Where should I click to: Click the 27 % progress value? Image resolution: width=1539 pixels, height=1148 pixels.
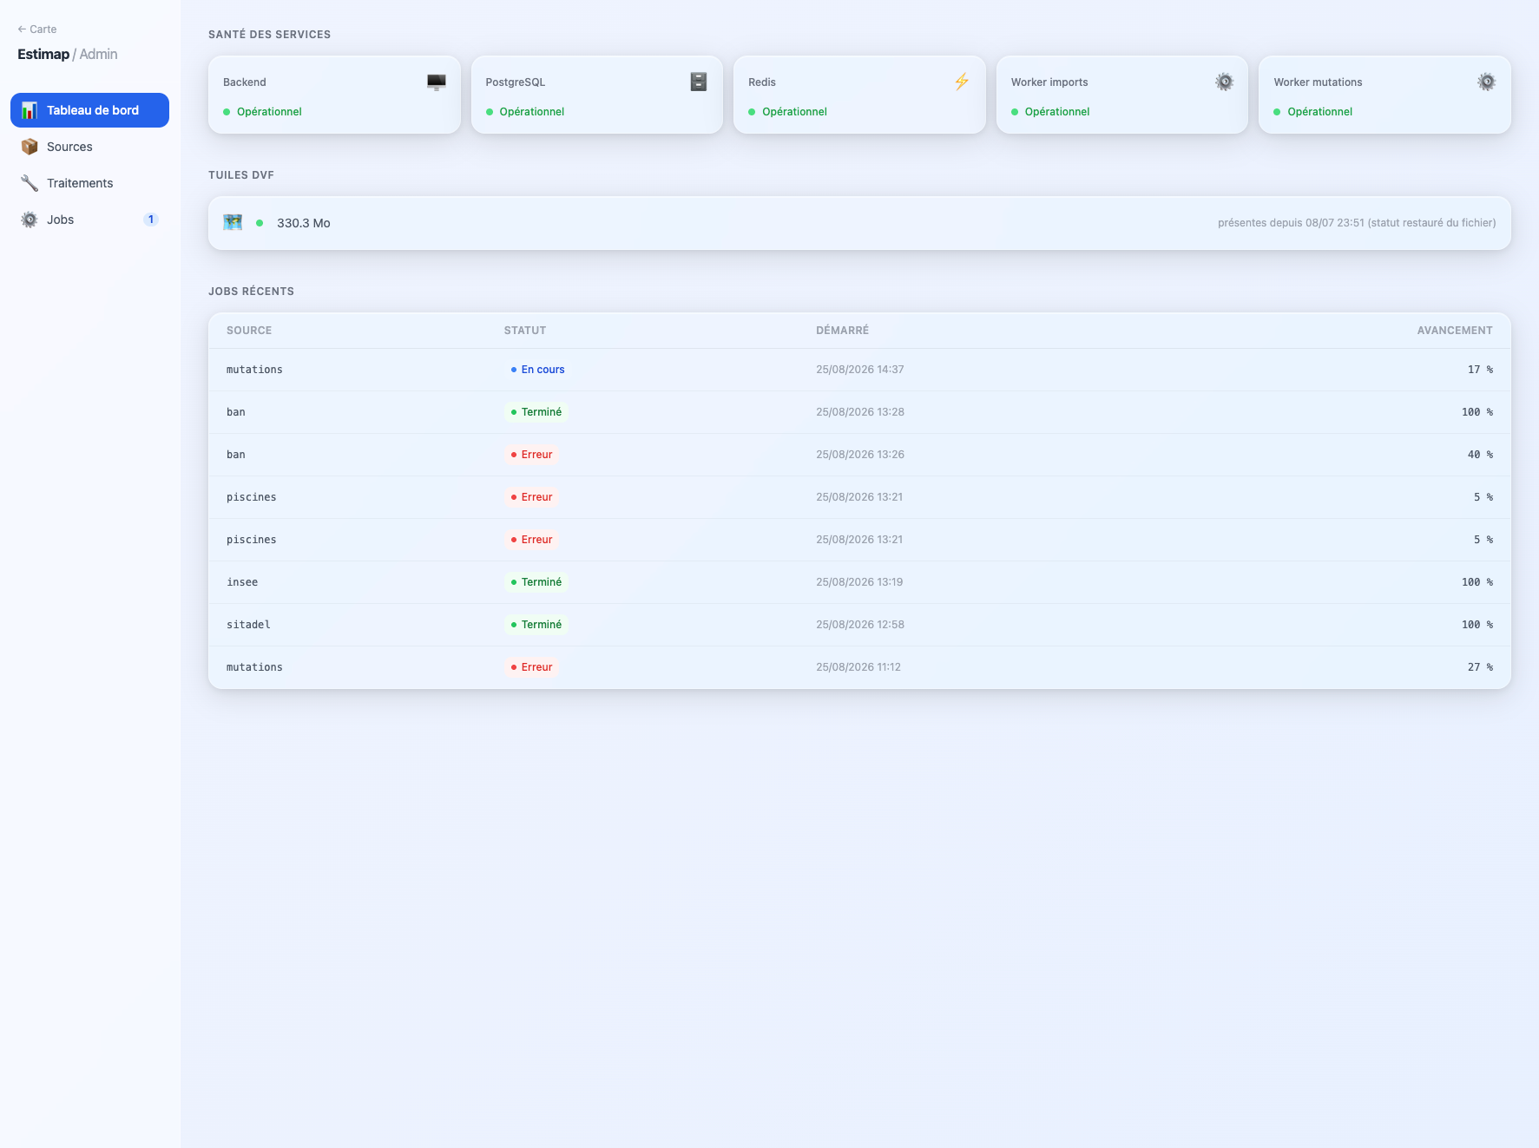[x=1480, y=667]
